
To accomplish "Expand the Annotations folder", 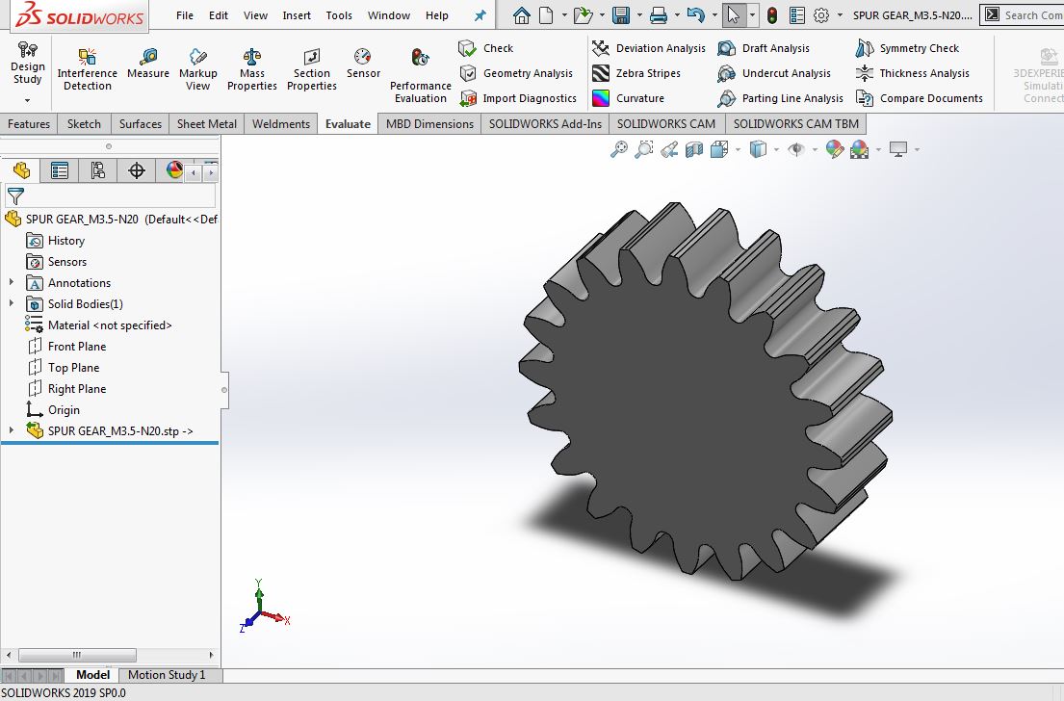I will click(12, 281).
